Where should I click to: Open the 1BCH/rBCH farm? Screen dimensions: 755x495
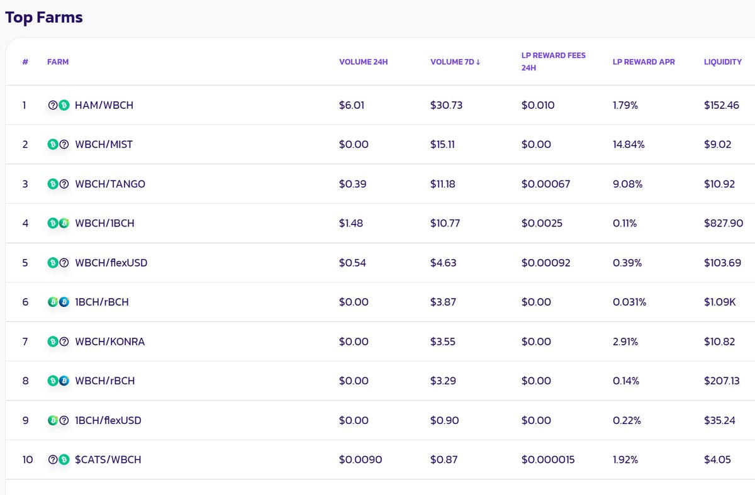click(102, 302)
